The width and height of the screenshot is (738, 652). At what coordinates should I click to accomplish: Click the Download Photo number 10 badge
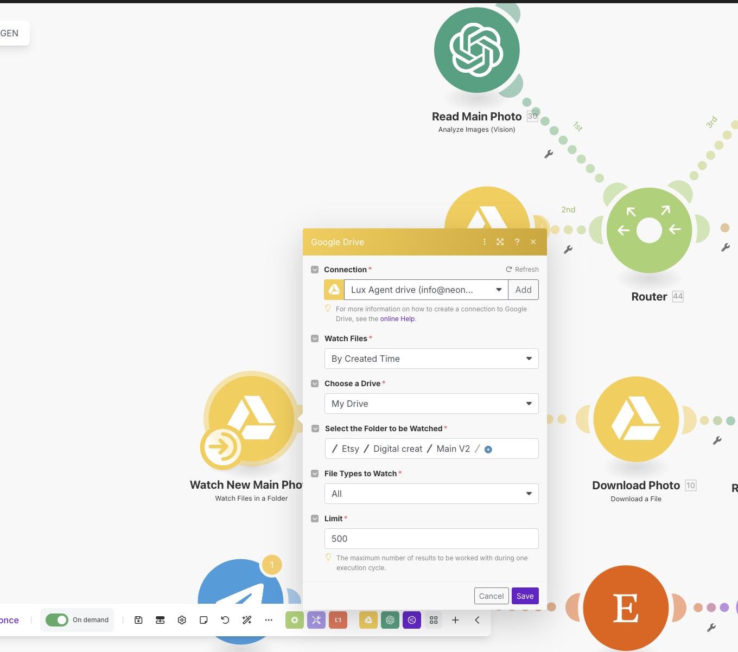[691, 485]
